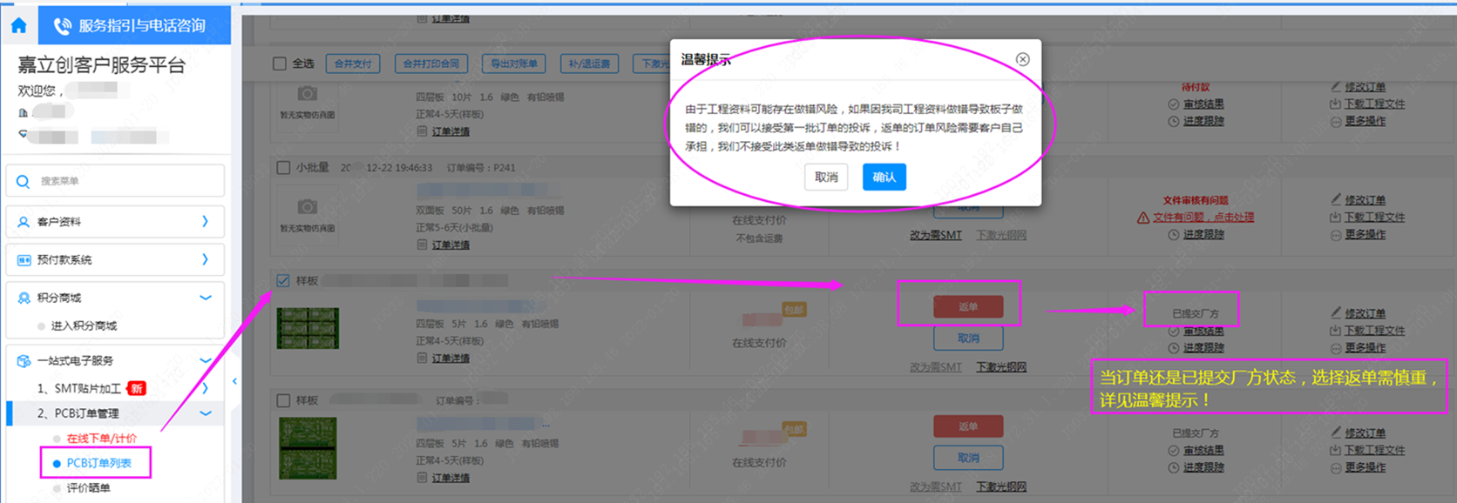Click 取消 button in checked 样板 order
Screen dimensions: 1457x503
pos(968,338)
